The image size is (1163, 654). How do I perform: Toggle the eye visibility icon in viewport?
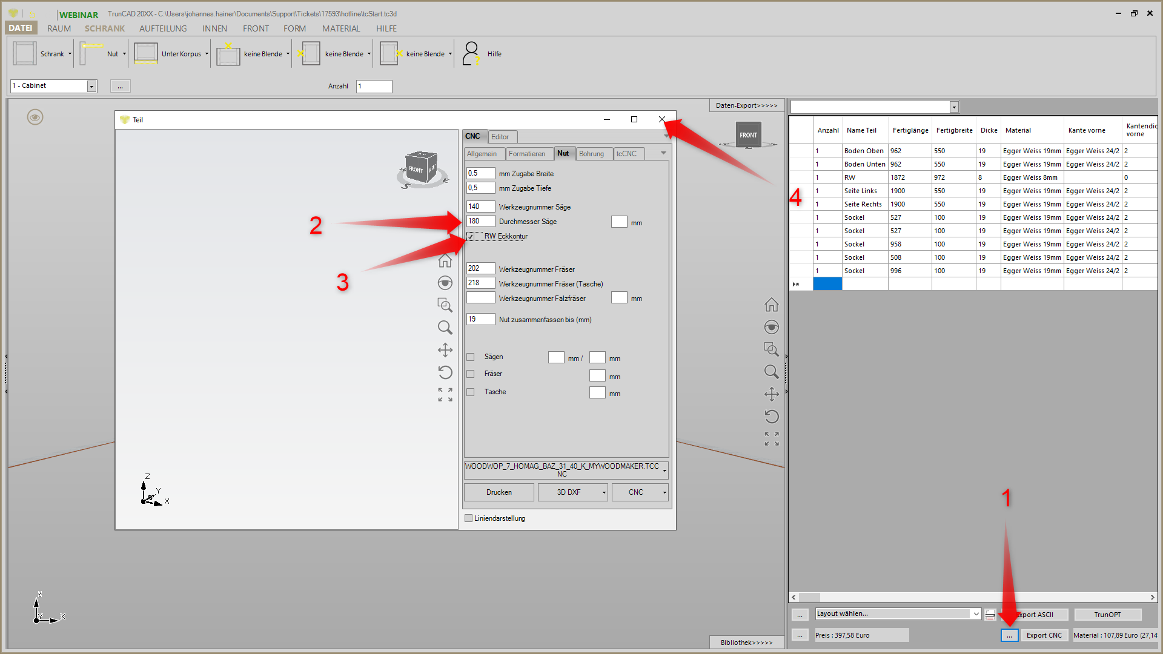coord(35,117)
